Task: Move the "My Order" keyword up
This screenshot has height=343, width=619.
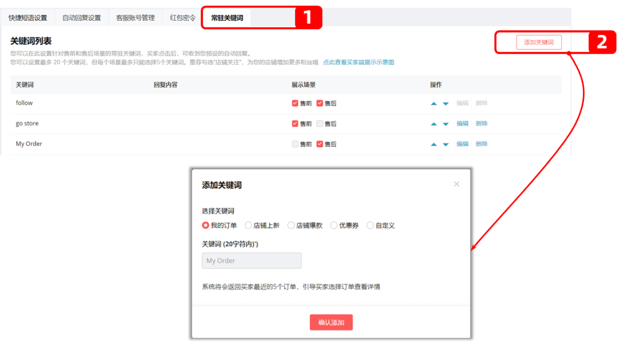Action: pos(434,144)
